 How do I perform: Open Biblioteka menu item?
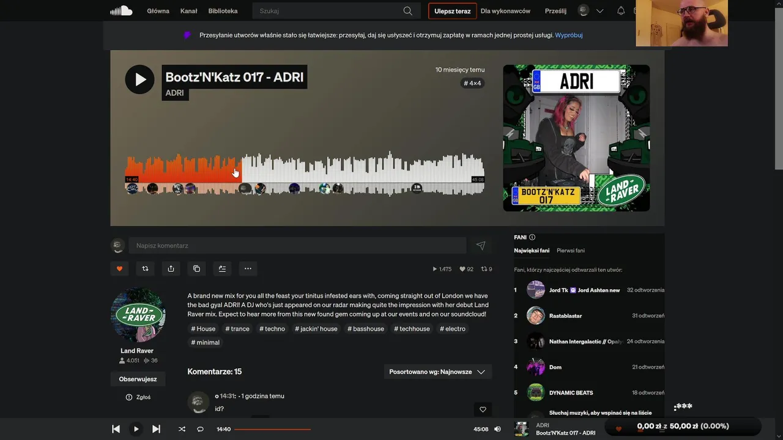point(223,11)
